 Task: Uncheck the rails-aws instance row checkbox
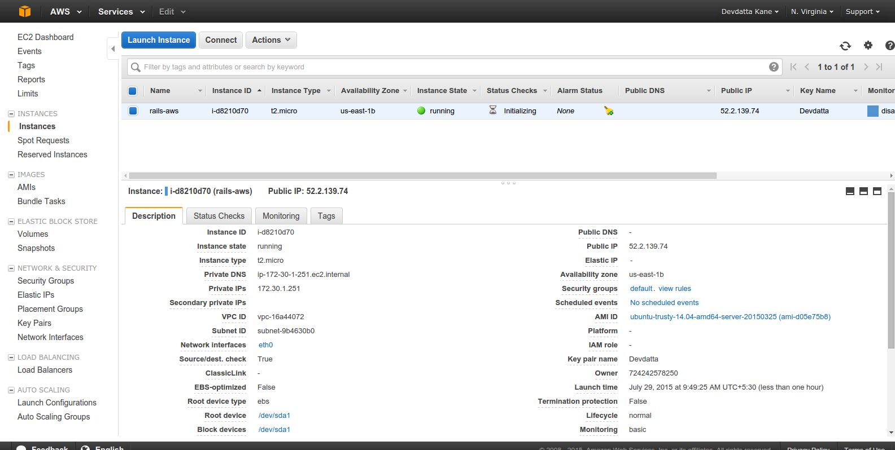coord(133,111)
